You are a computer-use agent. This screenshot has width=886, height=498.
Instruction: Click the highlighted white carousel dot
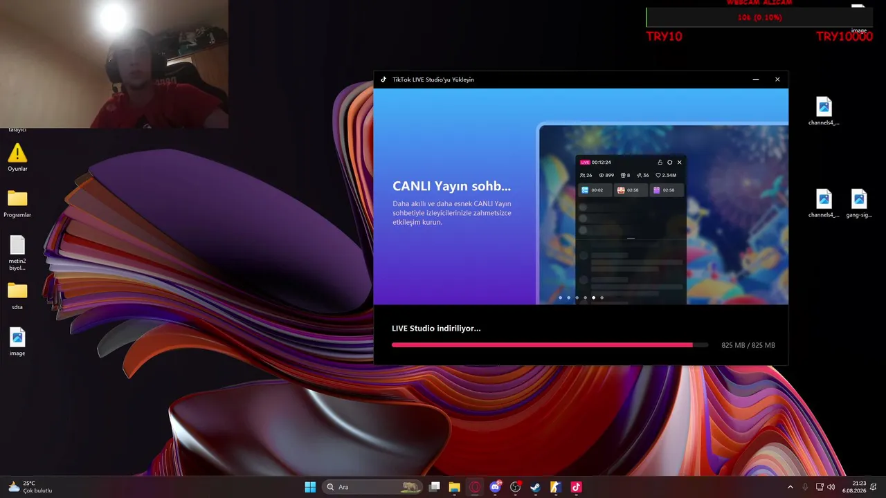tap(593, 297)
